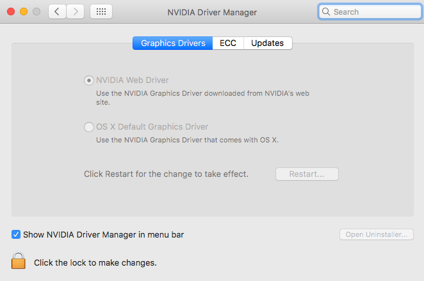Click the NVIDIA Driver Manager window title
This screenshot has width=424, height=281.
[x=212, y=12]
